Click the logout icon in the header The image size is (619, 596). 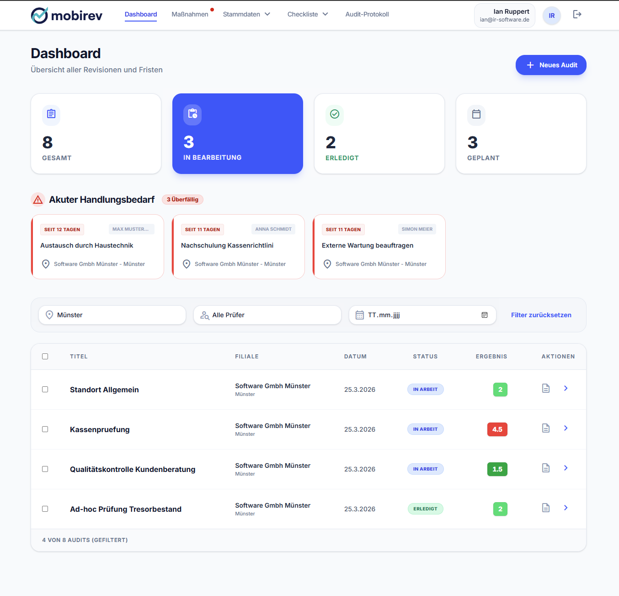click(577, 14)
